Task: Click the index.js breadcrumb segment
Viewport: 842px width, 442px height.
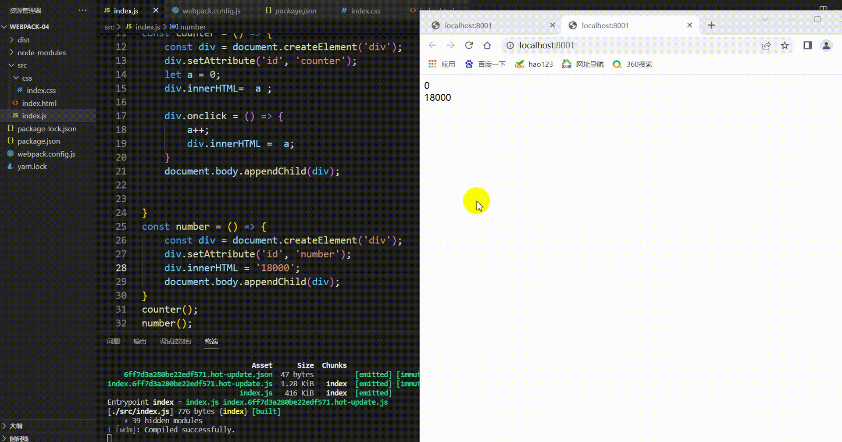Action: (x=147, y=27)
